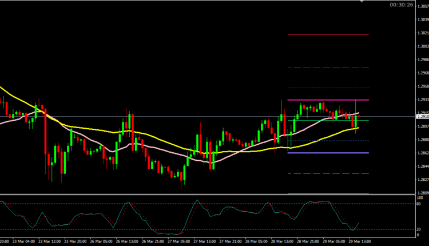Image resolution: width=429 pixels, height=246 pixels.
Task: Click the 1.3021 price scale label
Action: click(422, 35)
